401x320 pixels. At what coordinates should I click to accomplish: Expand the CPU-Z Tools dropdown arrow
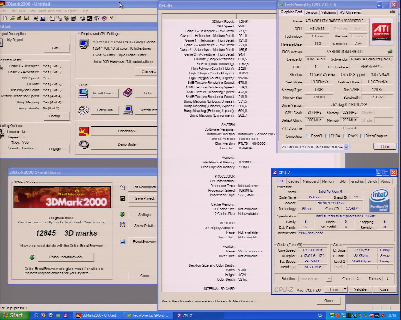(x=345, y=289)
